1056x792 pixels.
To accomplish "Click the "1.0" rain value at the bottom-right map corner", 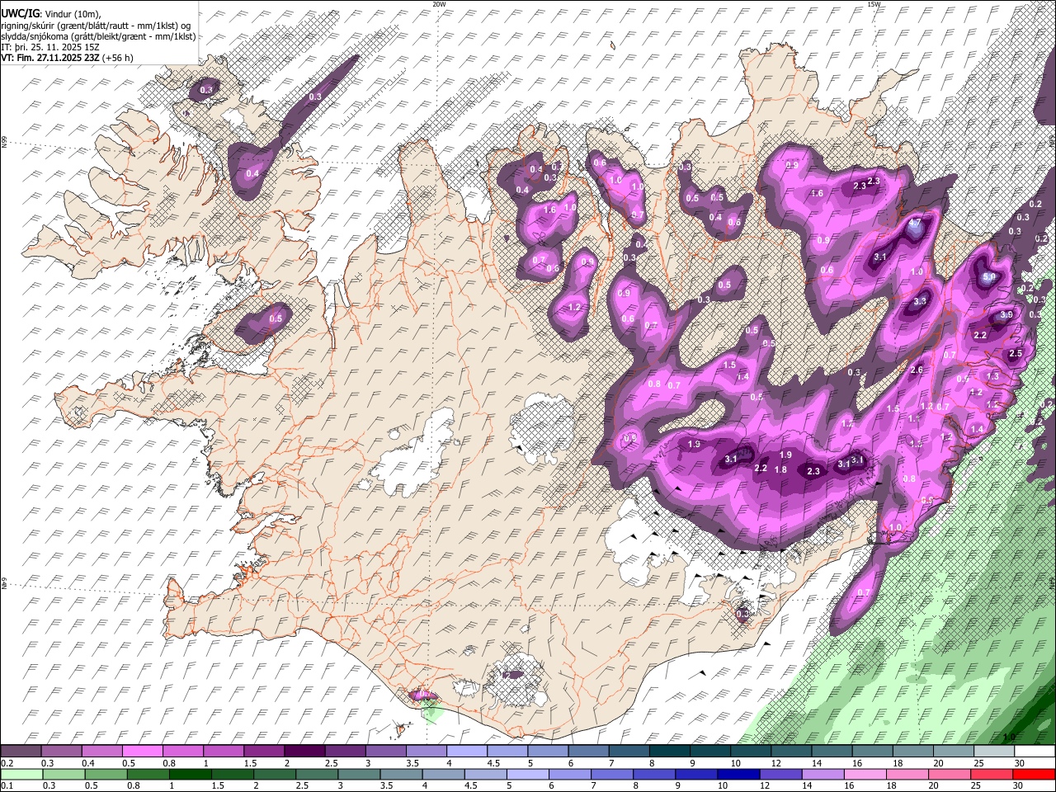I will pyautogui.click(x=1008, y=736).
